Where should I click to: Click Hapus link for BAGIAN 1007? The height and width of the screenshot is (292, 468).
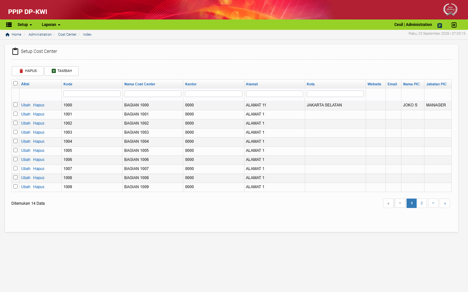(x=39, y=169)
